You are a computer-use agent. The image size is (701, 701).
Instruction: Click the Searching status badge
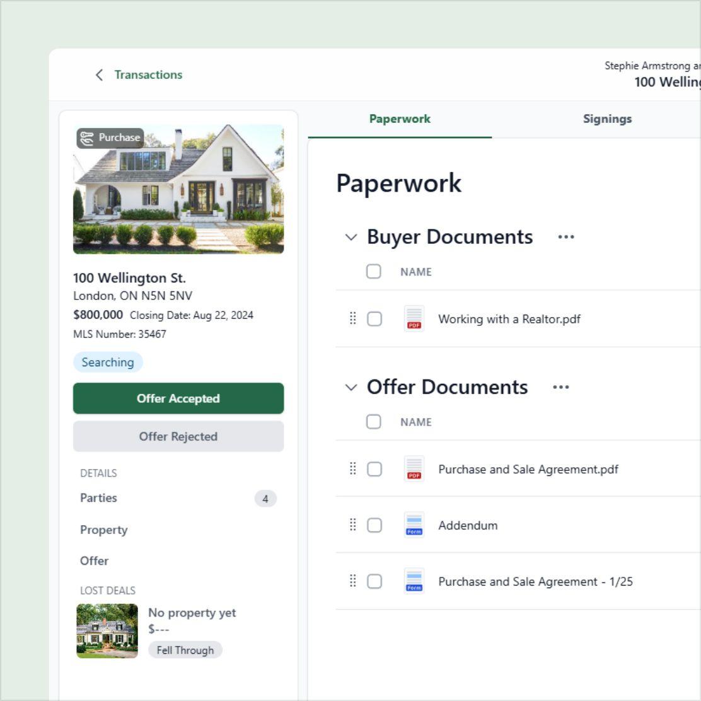pos(108,362)
